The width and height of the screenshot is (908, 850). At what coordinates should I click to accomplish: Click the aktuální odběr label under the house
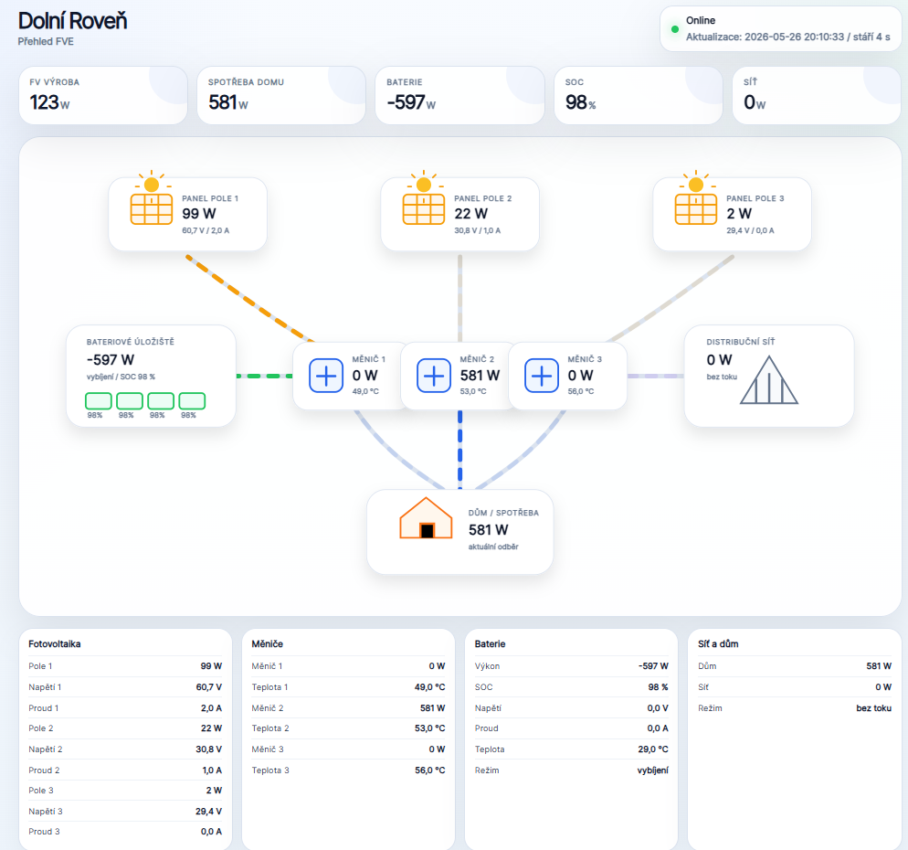click(x=493, y=547)
